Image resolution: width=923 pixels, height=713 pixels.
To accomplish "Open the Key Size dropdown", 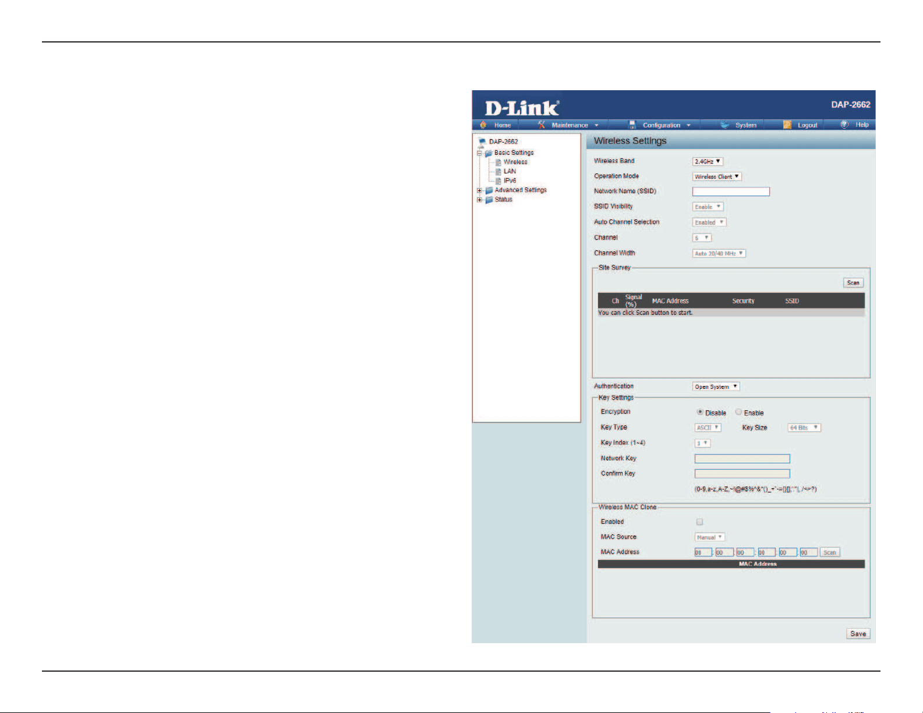I will [x=804, y=428].
